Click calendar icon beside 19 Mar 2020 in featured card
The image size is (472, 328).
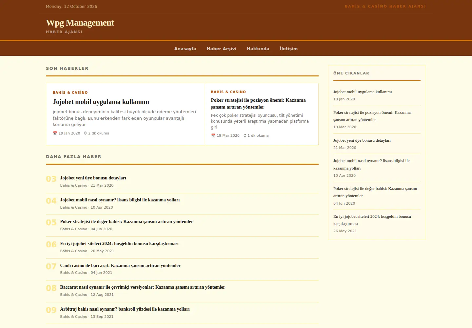click(x=213, y=135)
